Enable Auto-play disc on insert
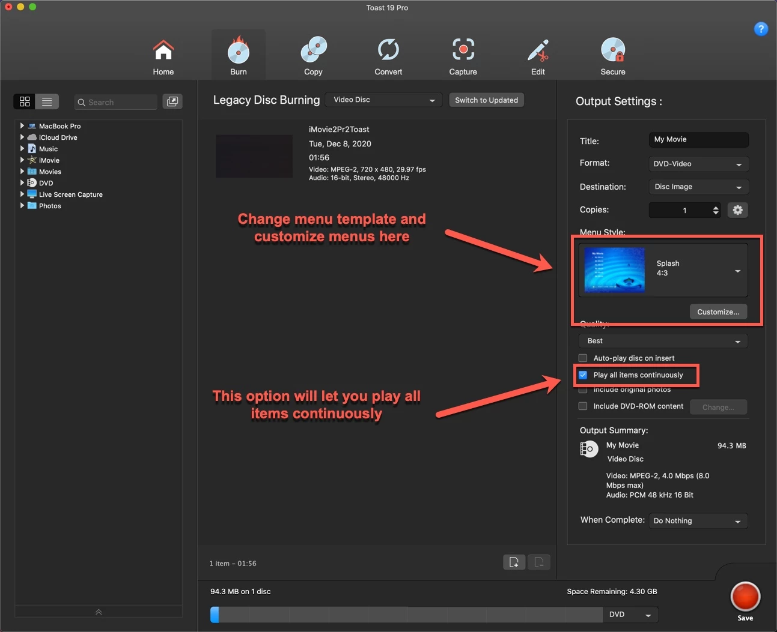 (583, 358)
